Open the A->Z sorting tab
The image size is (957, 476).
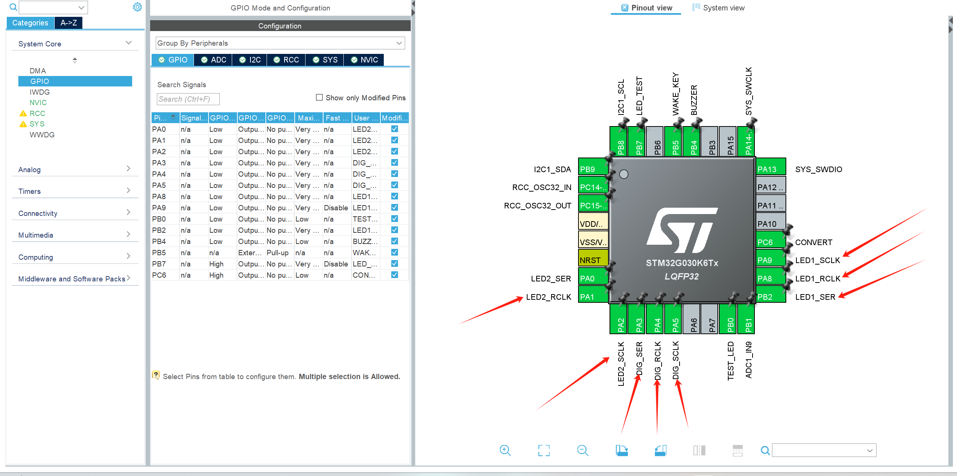coord(69,22)
